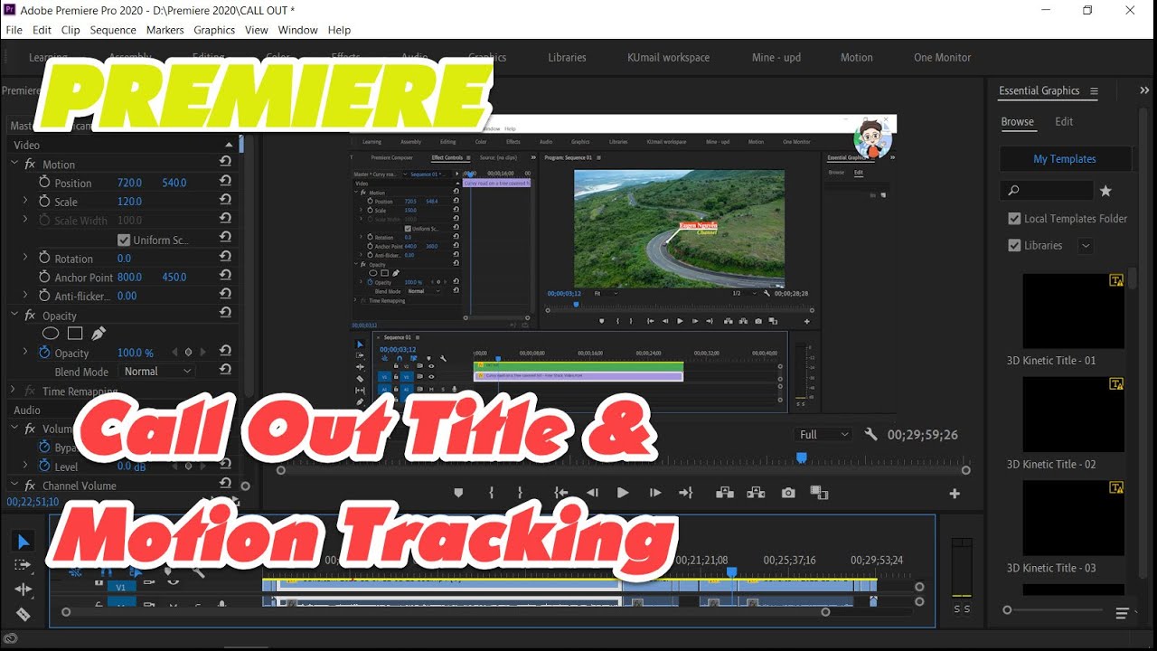This screenshot has height=651, width=1157.
Task: Reset the Scale parameter
Action: (x=225, y=201)
